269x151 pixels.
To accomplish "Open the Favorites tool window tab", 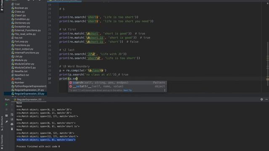I will coord(2,142).
